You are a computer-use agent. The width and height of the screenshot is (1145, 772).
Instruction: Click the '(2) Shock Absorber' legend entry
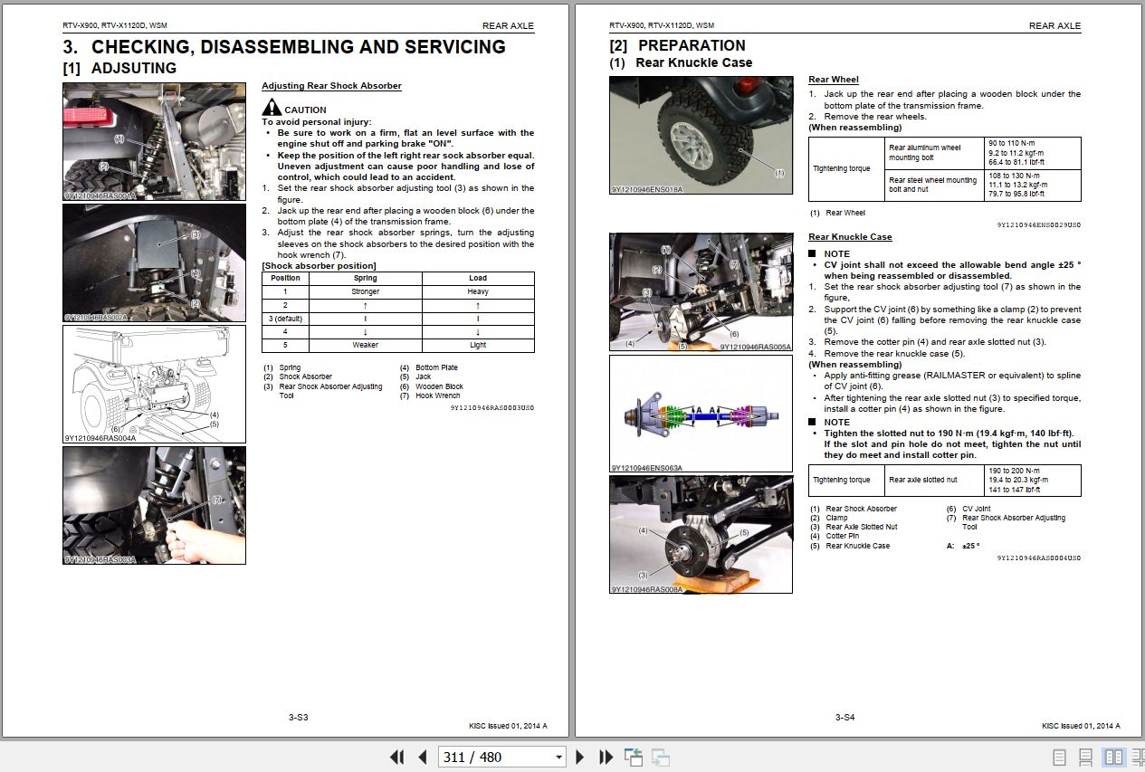tap(298, 376)
